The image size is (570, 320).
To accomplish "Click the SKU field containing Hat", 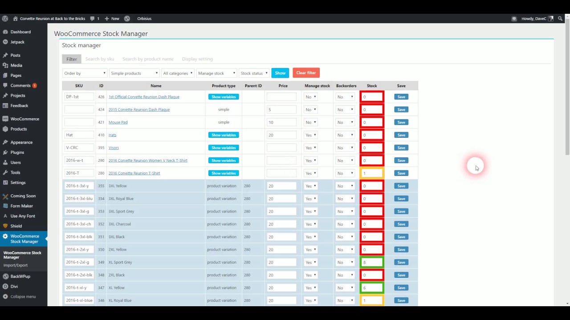I will [79, 135].
